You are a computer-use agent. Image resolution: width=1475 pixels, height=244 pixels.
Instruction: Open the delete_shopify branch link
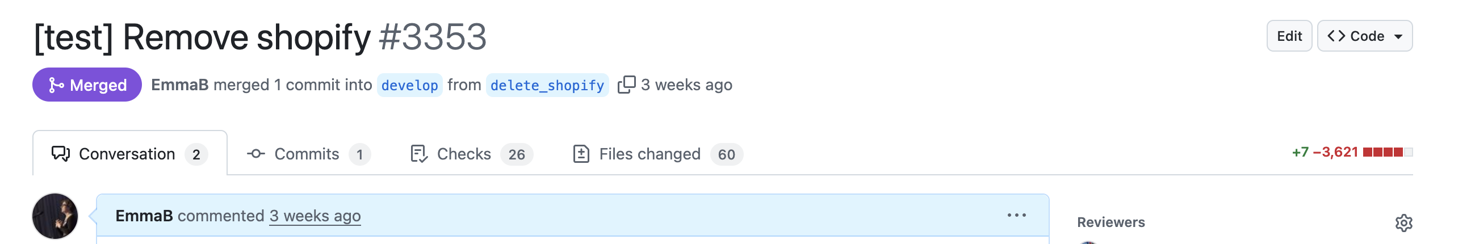(547, 85)
